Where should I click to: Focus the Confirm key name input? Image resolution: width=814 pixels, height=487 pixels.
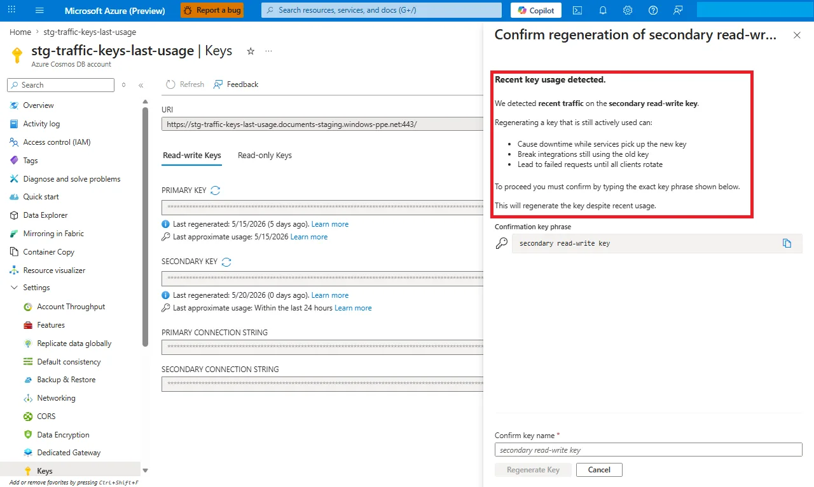pos(649,450)
